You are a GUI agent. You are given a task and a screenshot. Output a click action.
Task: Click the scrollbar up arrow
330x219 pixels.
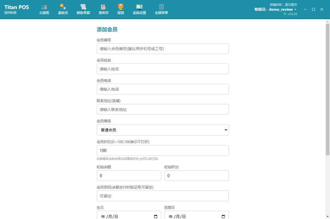(328, 22)
